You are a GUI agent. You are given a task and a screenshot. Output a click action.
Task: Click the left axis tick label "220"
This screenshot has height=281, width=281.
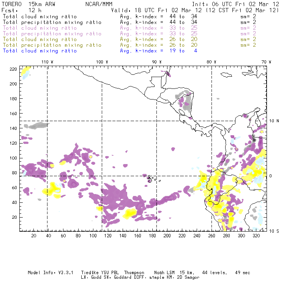pyautogui.click(x=13, y=69)
